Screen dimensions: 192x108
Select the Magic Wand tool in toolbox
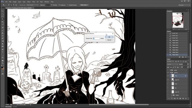[x=2, y=19]
